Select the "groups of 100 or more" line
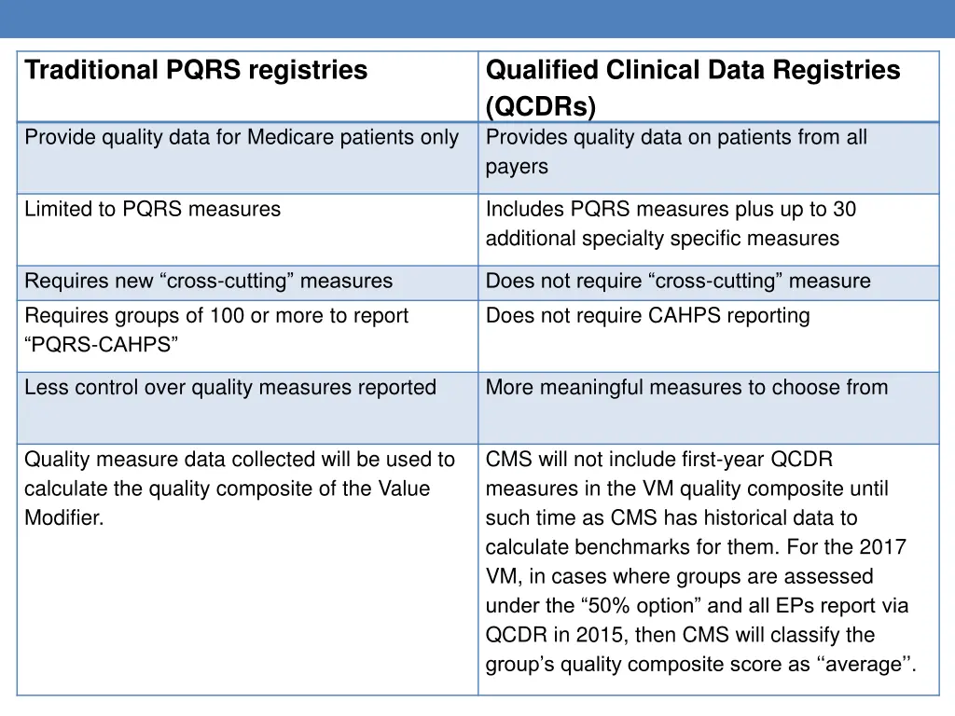Viewport: 955px width, 716px height. (216, 316)
